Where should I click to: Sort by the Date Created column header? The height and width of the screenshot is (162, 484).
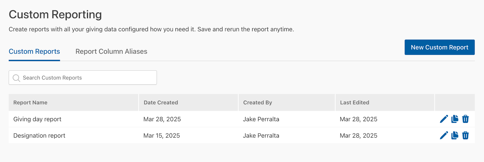coord(161,102)
